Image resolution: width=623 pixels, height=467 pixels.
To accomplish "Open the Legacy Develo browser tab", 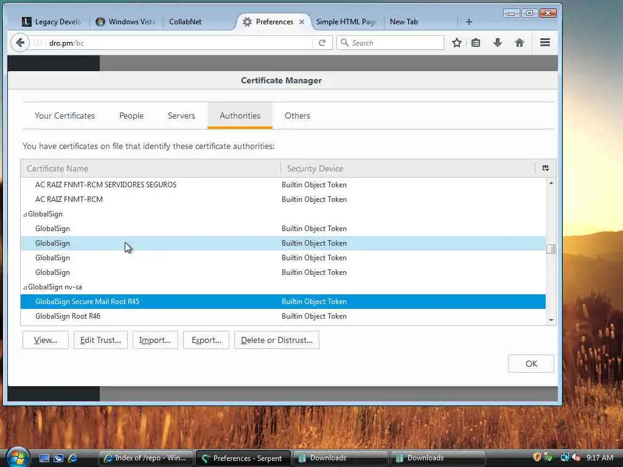I will [51, 22].
